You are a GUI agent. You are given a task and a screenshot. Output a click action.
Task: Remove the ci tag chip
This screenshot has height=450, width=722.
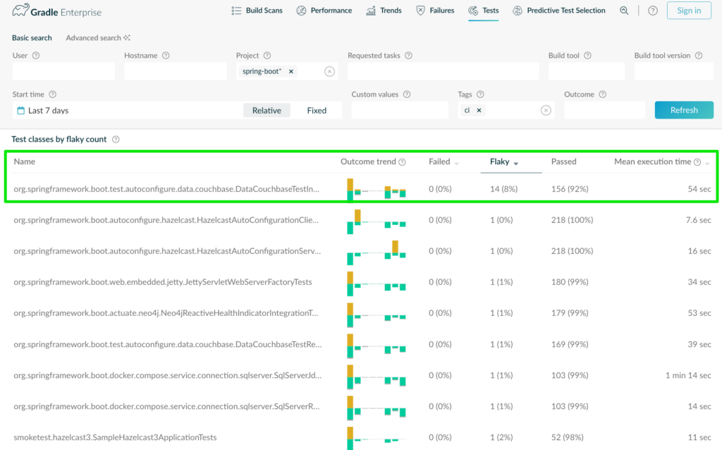[x=479, y=110]
